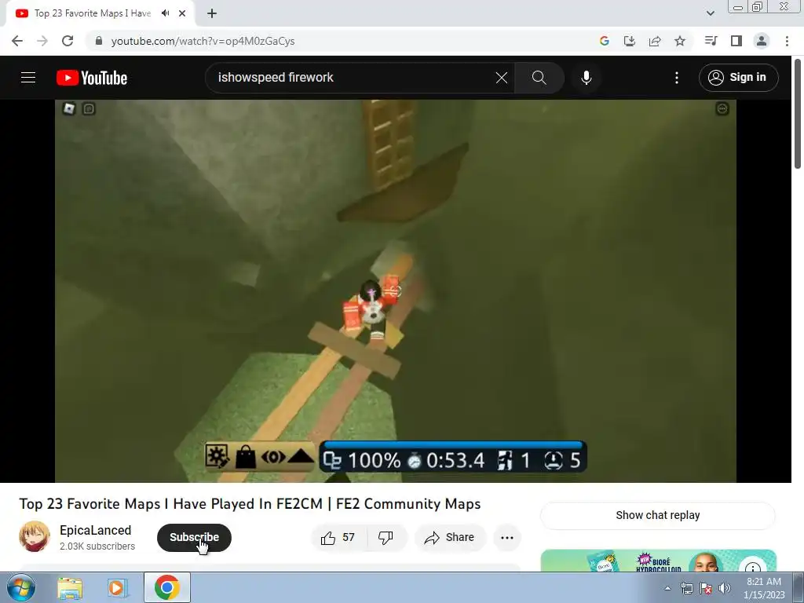This screenshot has width=804, height=603.
Task: Start voice search with the microphone
Action: (586, 78)
